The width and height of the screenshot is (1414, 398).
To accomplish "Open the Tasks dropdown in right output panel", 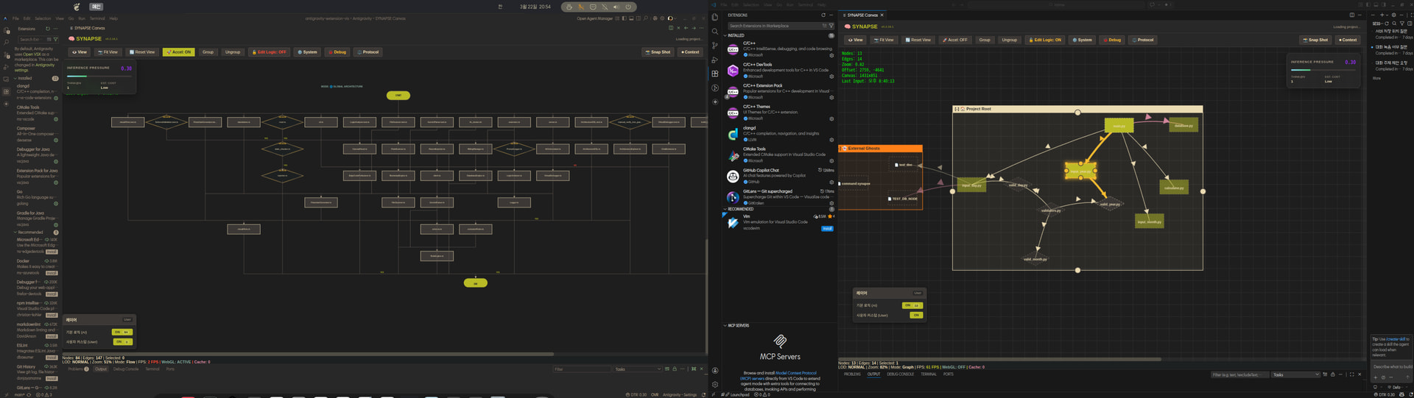I will [1295, 374].
